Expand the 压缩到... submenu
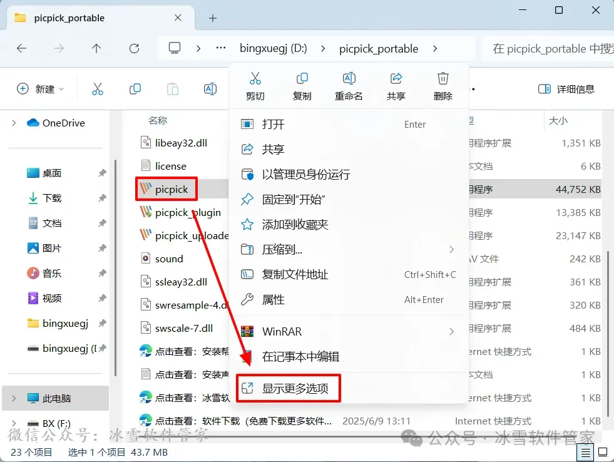Viewport: 614px width, 462px height. tap(451, 249)
